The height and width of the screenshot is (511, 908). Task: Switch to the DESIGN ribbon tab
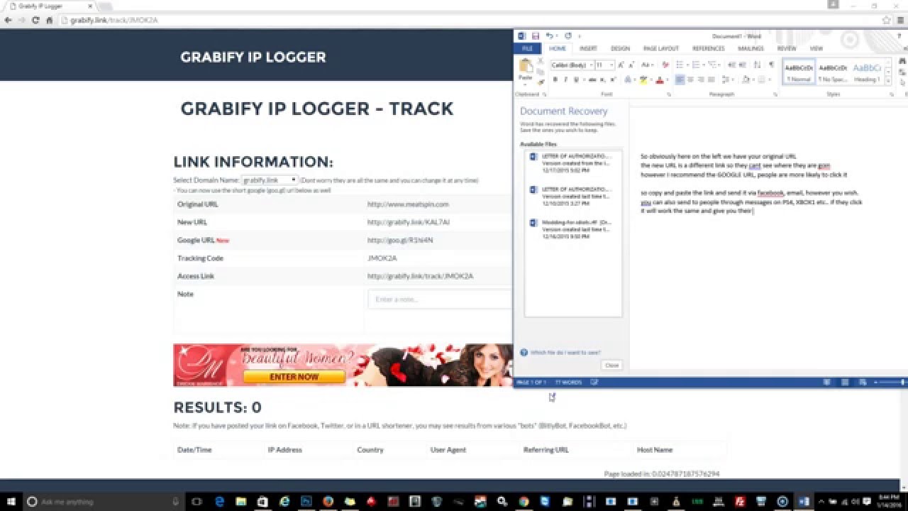point(620,48)
